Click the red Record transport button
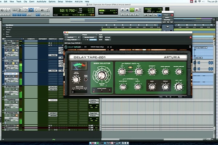Image resolution: width=218 pixels, height=145 pixels. pos(137,10)
